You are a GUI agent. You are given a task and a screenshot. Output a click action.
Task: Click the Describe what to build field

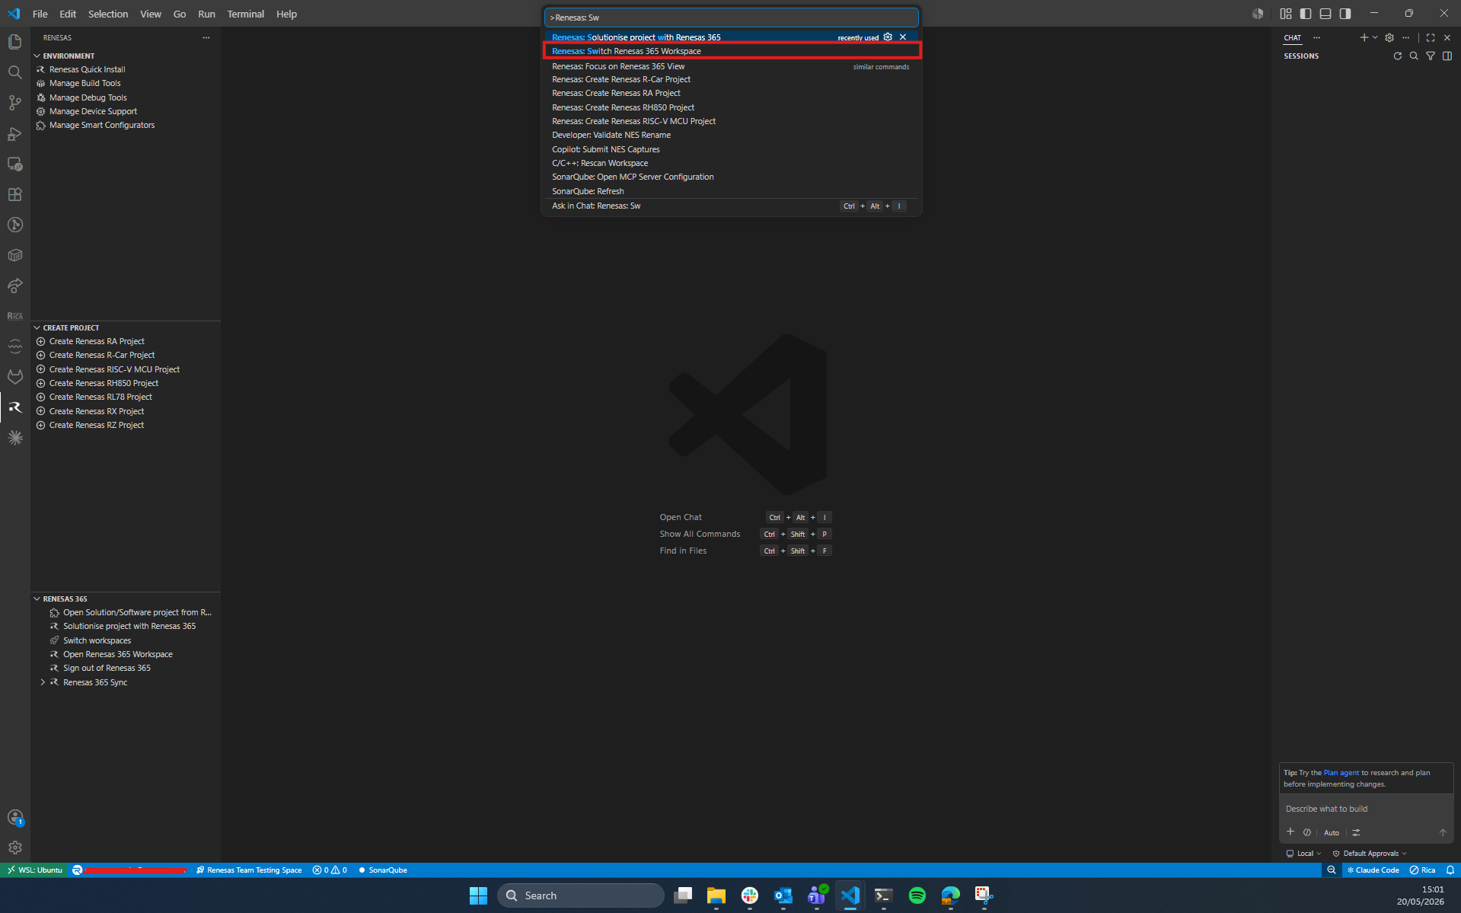[1366, 809]
